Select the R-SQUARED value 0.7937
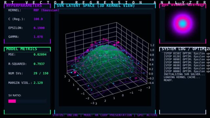This screenshot has width=210, height=118. 39,64
